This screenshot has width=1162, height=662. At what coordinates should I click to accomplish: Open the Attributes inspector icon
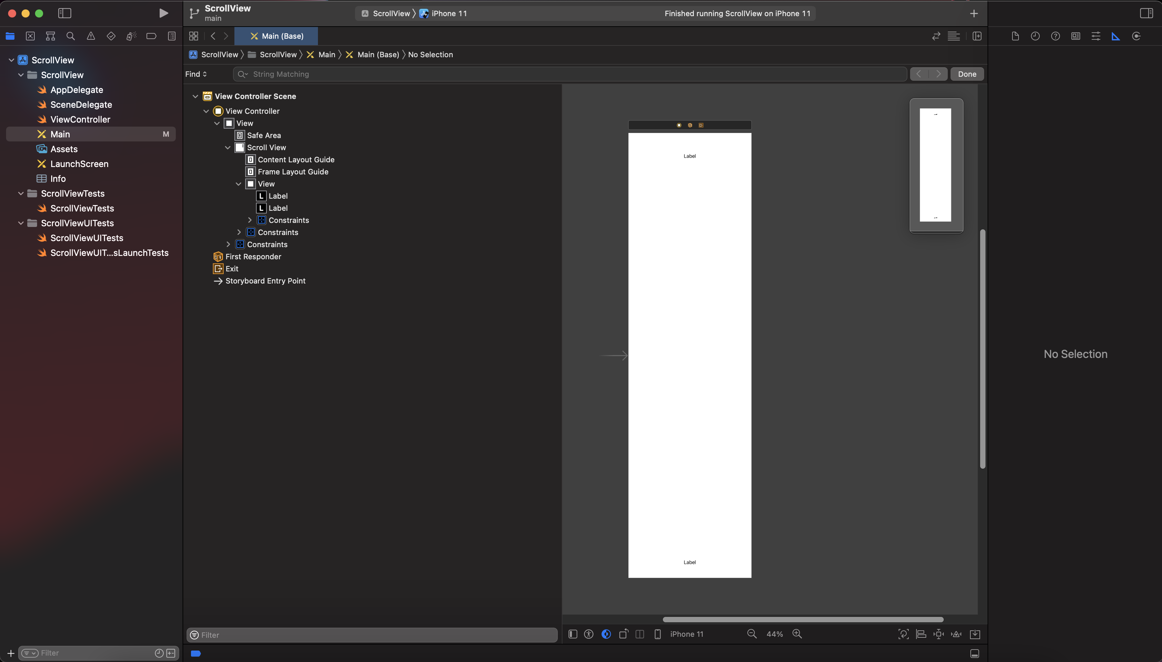[1096, 36]
